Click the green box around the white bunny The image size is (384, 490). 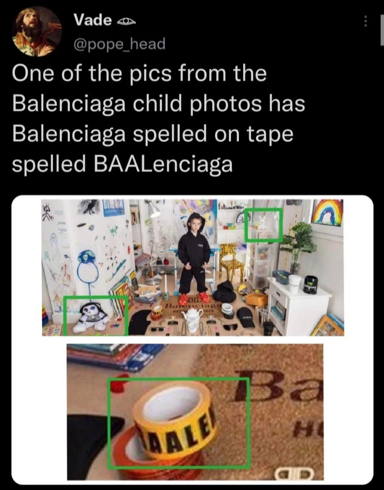(x=263, y=224)
